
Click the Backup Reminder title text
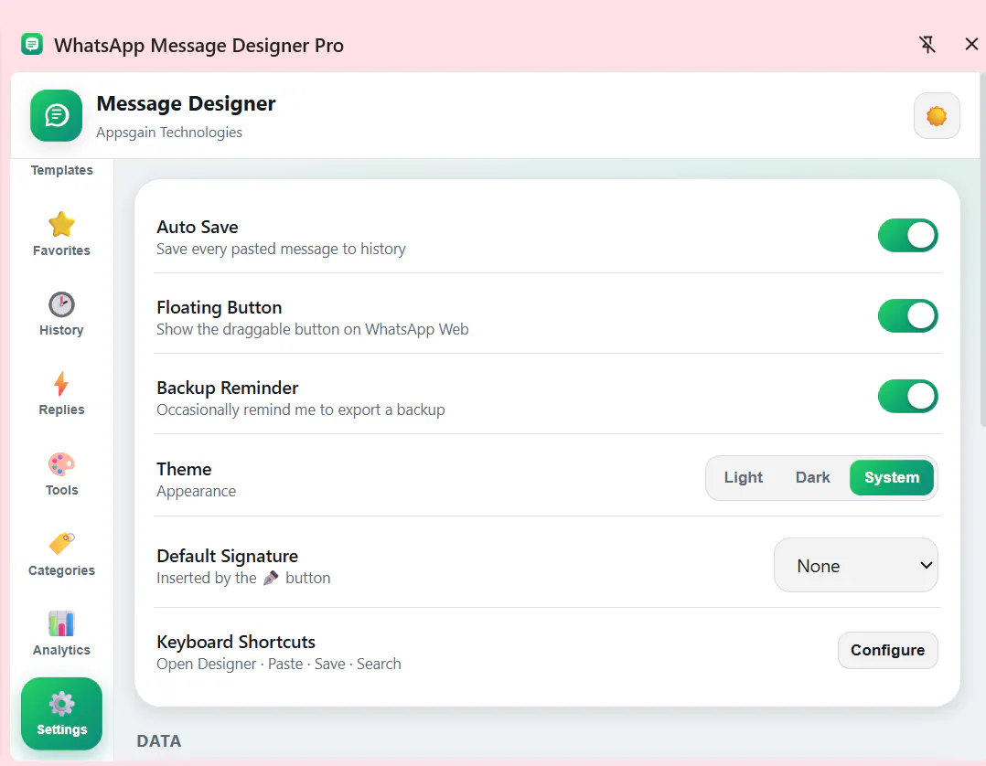tap(227, 388)
